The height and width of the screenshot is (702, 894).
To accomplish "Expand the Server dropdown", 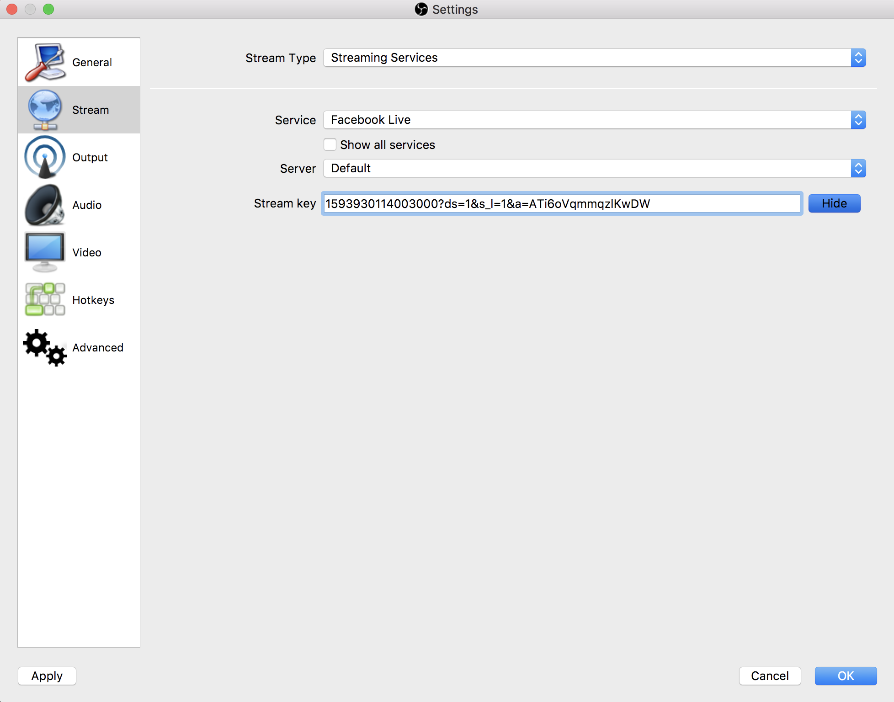I will [858, 168].
